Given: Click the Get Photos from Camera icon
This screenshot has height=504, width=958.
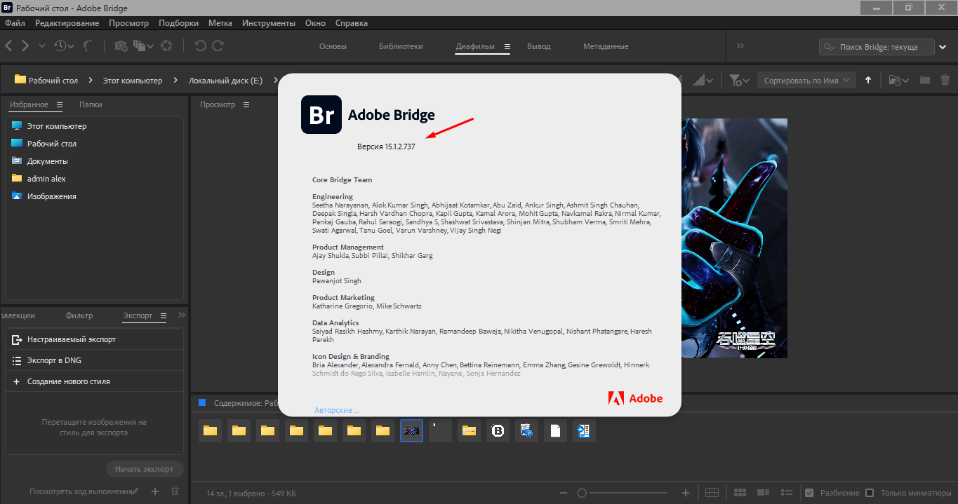Looking at the screenshot, I should (121, 46).
